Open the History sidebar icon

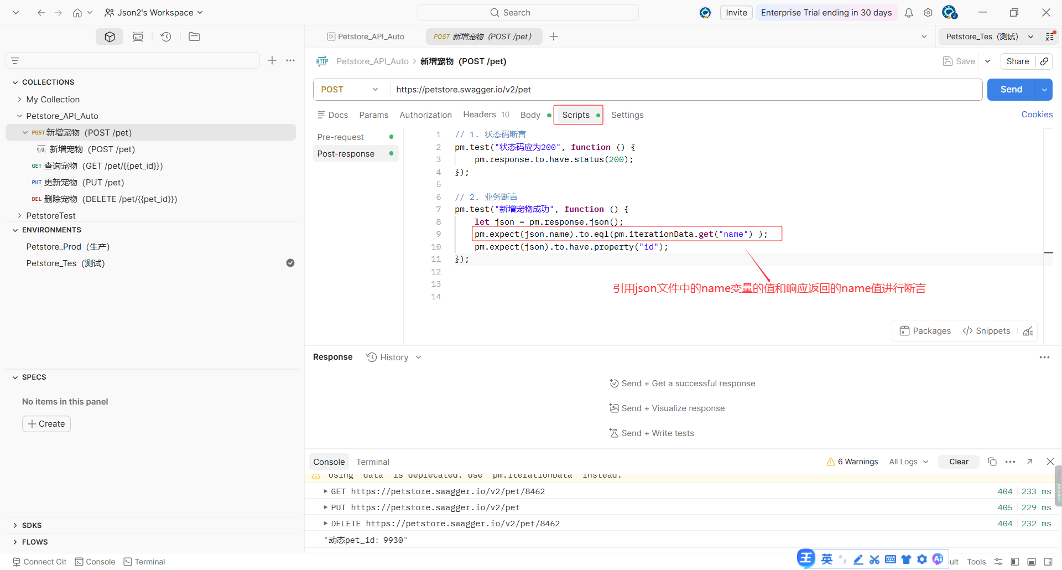pyautogui.click(x=166, y=37)
